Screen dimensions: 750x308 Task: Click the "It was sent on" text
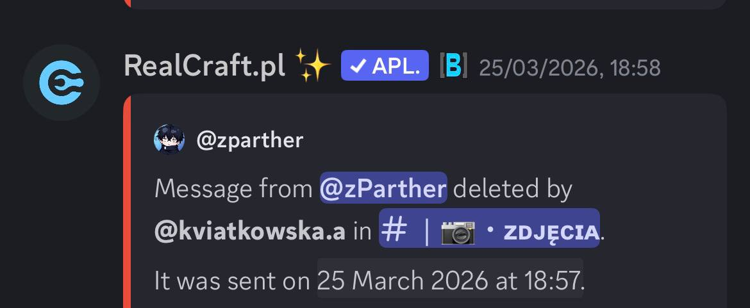tap(233, 280)
